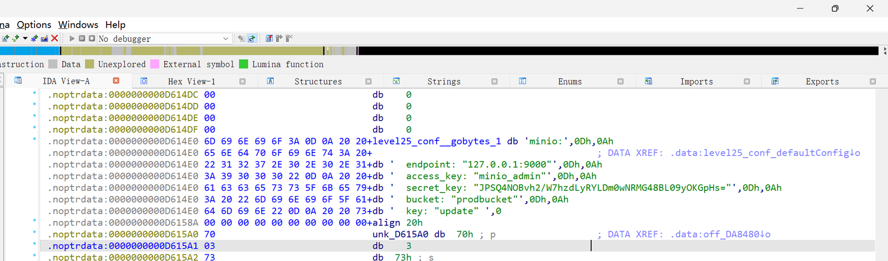Start process with the play button
Viewport: 888px width, 261px height.
(72, 38)
